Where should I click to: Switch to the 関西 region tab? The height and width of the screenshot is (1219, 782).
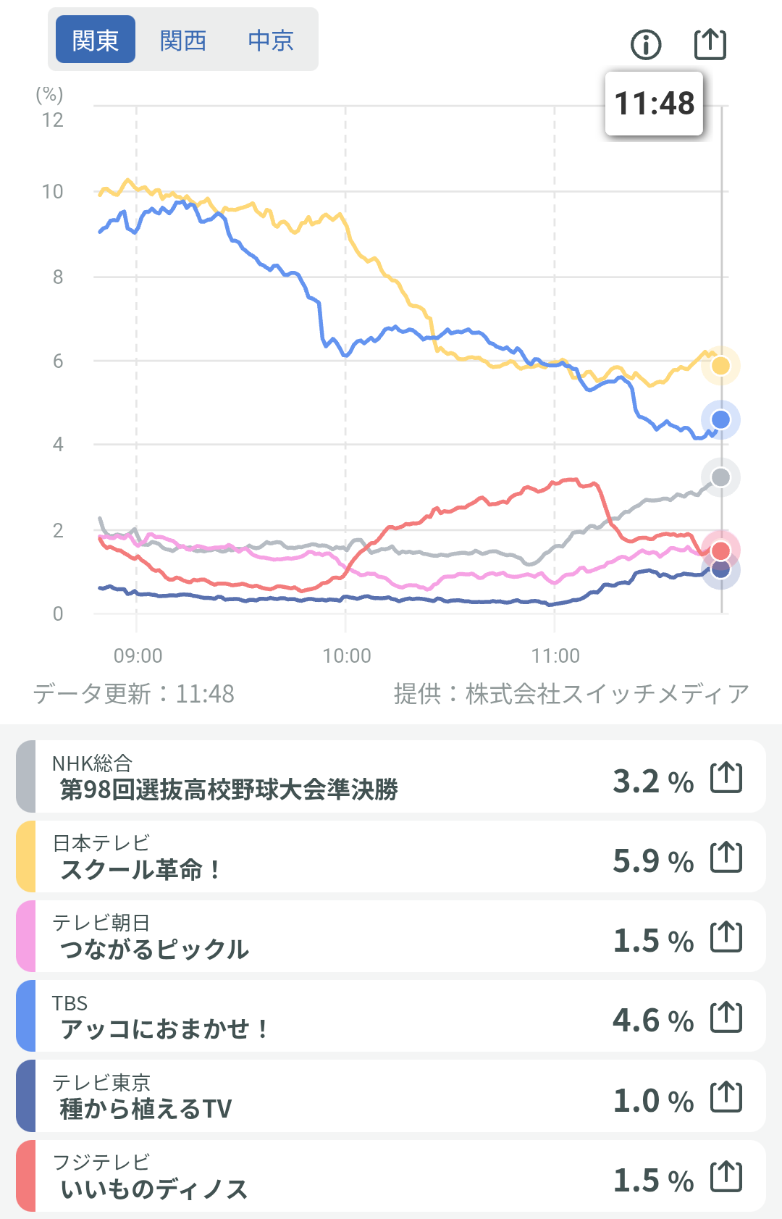(x=183, y=40)
